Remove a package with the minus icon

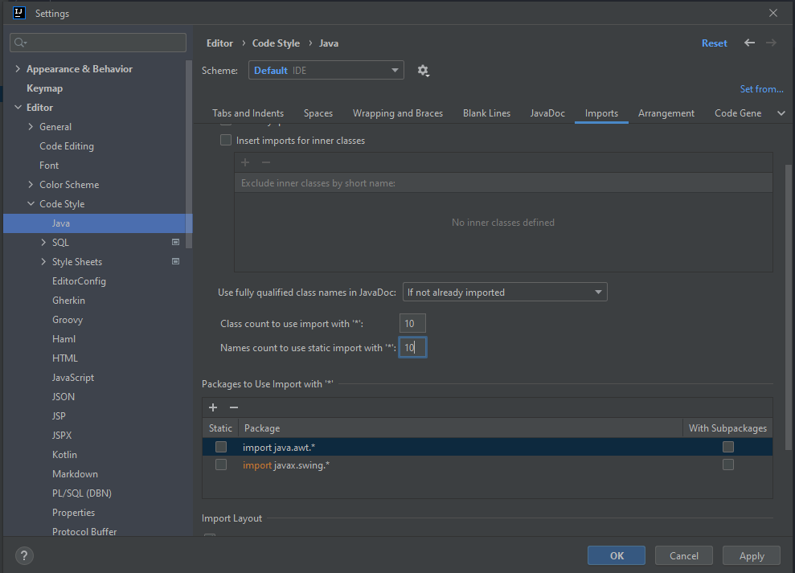(233, 407)
